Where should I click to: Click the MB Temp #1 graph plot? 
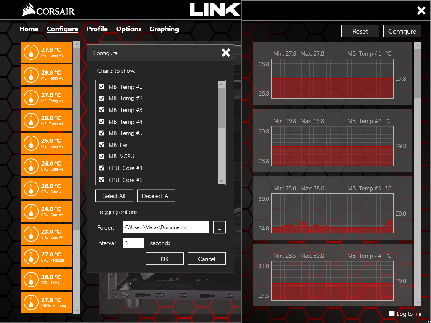[332, 79]
